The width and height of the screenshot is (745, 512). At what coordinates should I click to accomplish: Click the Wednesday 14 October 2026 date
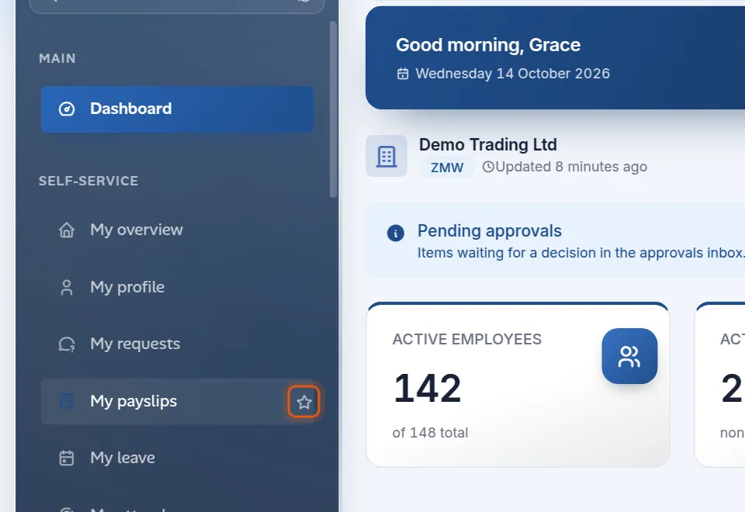click(513, 74)
